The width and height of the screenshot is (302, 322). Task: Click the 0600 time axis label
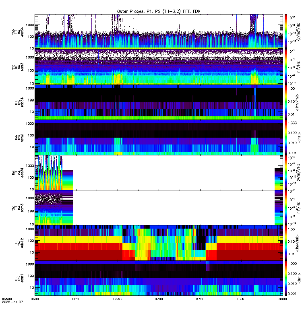[35, 299]
